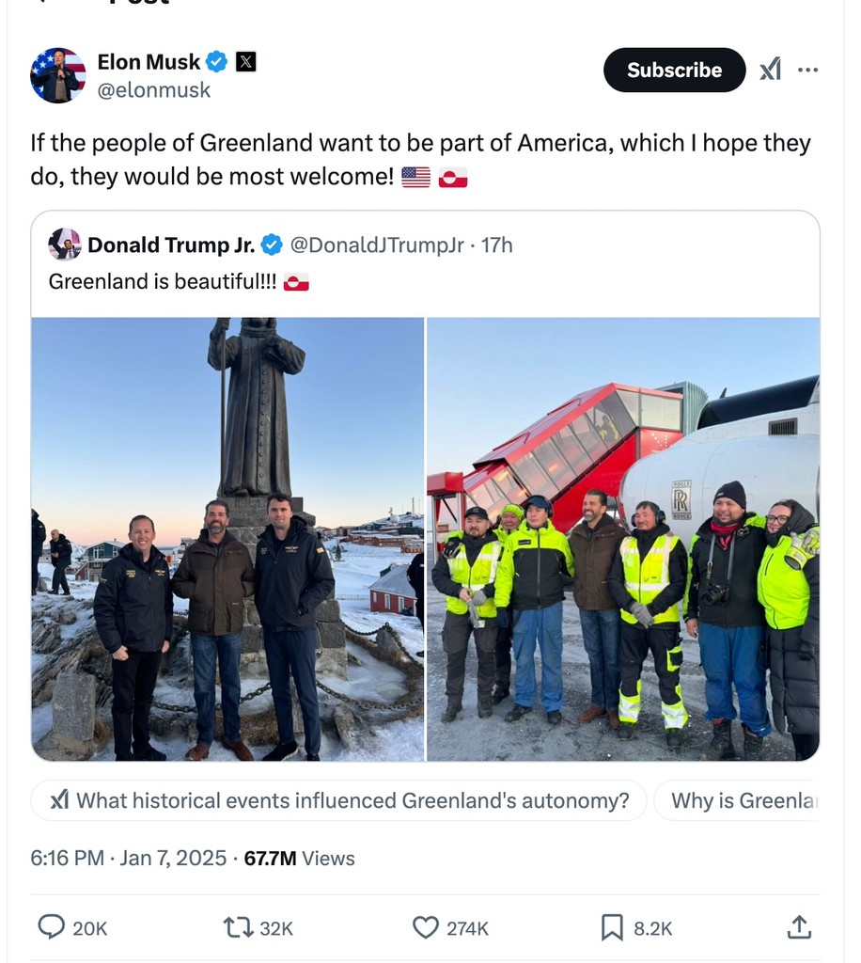Open Grok icon next to Subscribe
The image size is (861, 963).
tap(770, 70)
